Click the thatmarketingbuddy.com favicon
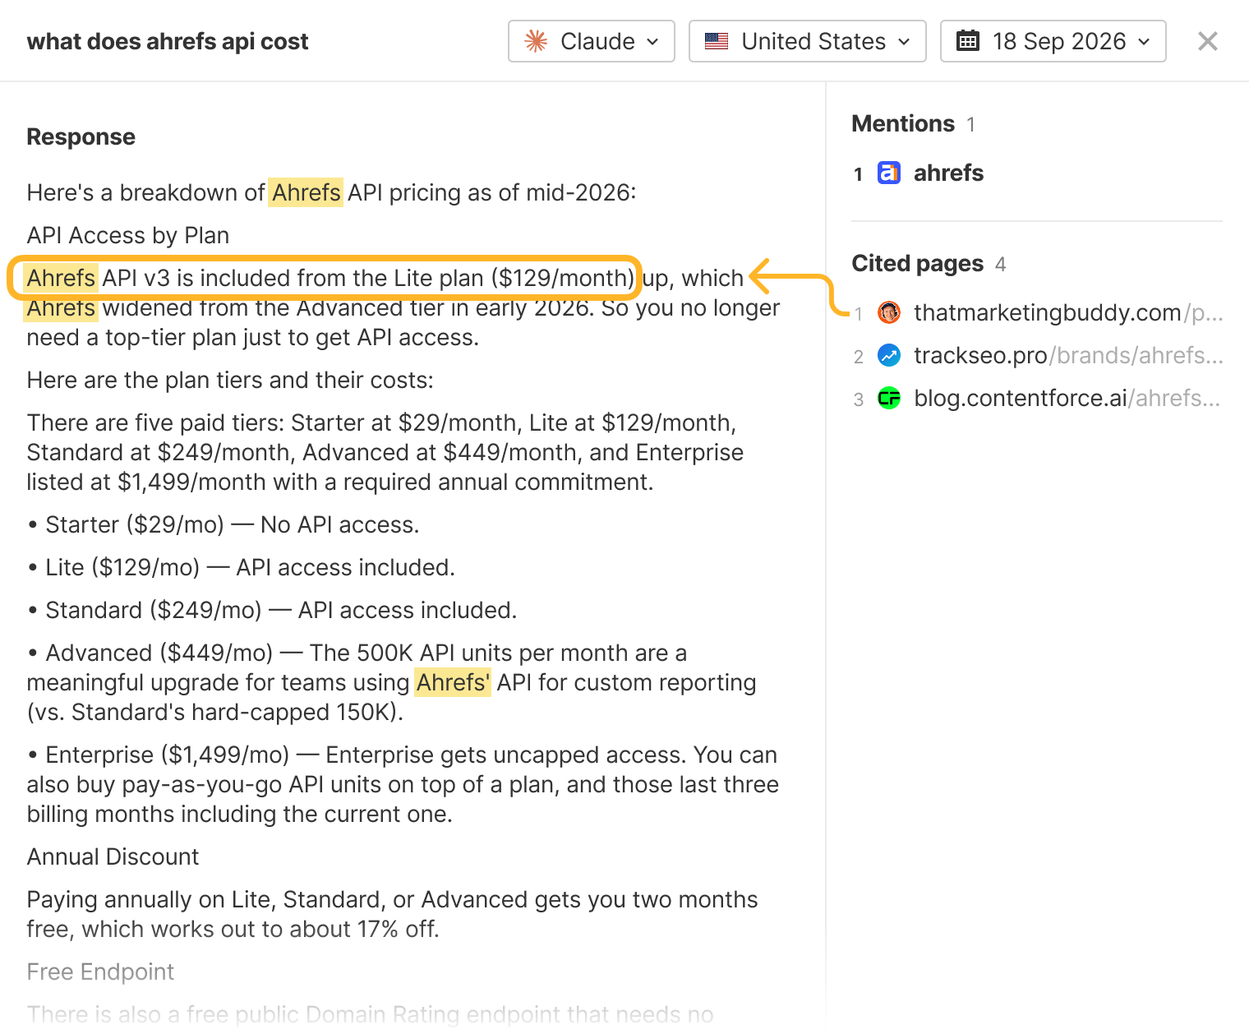 pos(889,312)
